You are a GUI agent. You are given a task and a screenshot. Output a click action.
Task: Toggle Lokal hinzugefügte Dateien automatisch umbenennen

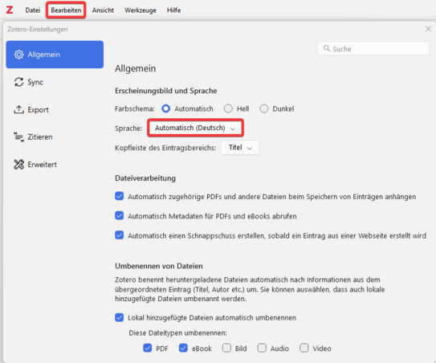point(120,317)
